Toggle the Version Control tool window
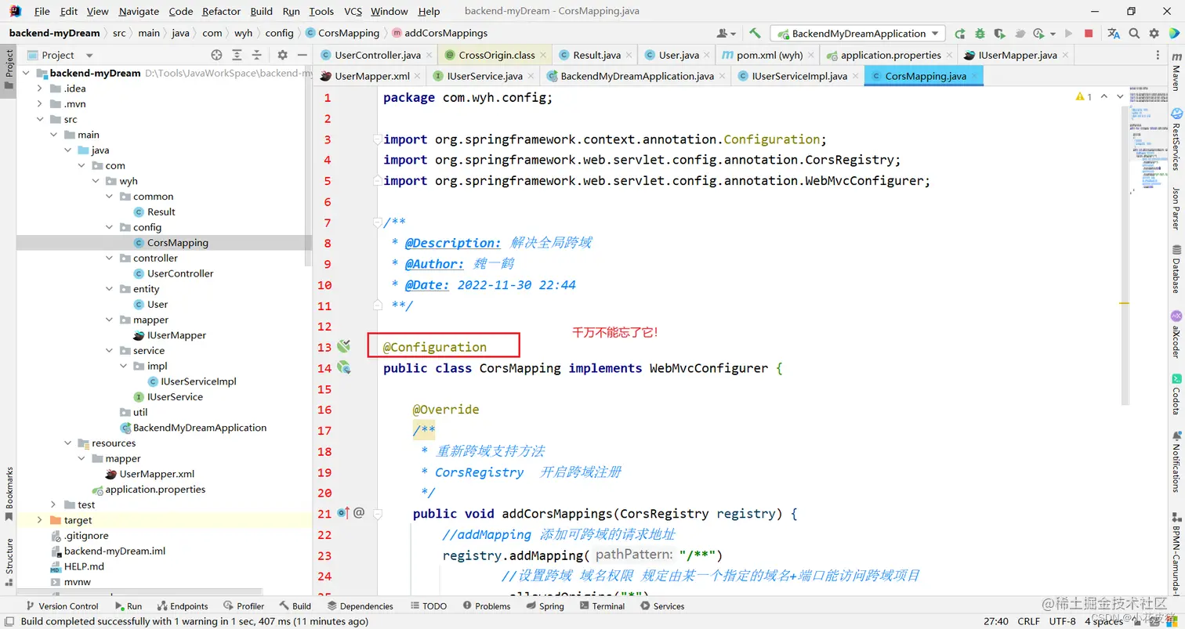Image resolution: width=1185 pixels, height=629 pixels. [x=62, y=606]
